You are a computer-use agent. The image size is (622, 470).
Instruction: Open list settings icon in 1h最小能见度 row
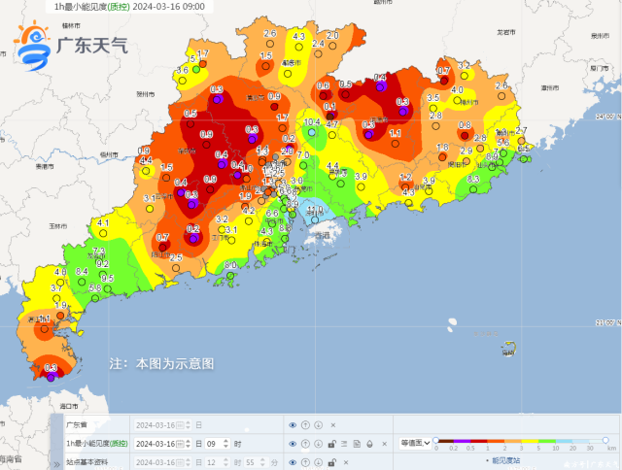click(x=344, y=444)
